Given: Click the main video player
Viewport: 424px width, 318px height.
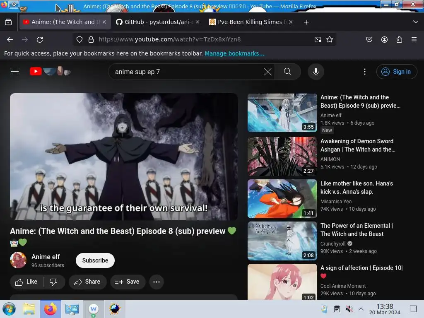Looking at the screenshot, I should click(124, 157).
